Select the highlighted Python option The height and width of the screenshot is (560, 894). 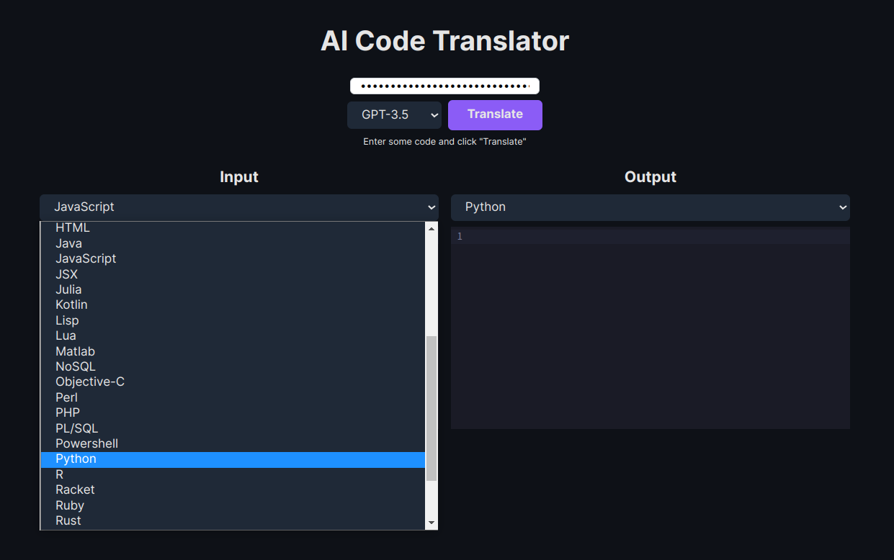pyautogui.click(x=76, y=459)
